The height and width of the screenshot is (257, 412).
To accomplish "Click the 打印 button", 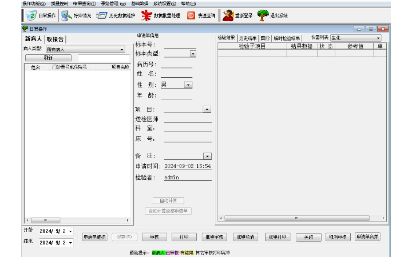I will point(184,237).
